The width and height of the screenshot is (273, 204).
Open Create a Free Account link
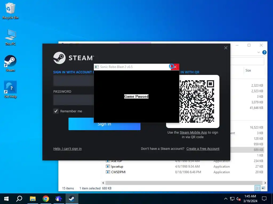tap(203, 149)
